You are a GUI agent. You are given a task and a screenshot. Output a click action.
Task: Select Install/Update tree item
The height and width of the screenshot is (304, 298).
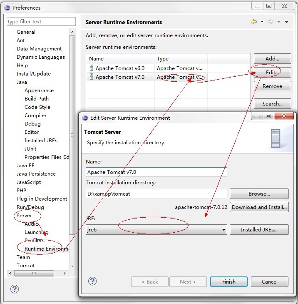tap(33, 74)
